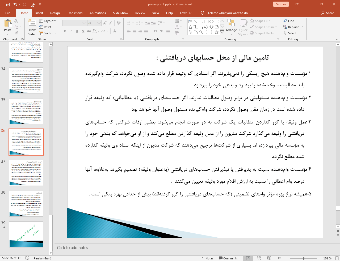Click Clear All Formatting icon
Screen dimensions: 340x261
click(119, 23)
